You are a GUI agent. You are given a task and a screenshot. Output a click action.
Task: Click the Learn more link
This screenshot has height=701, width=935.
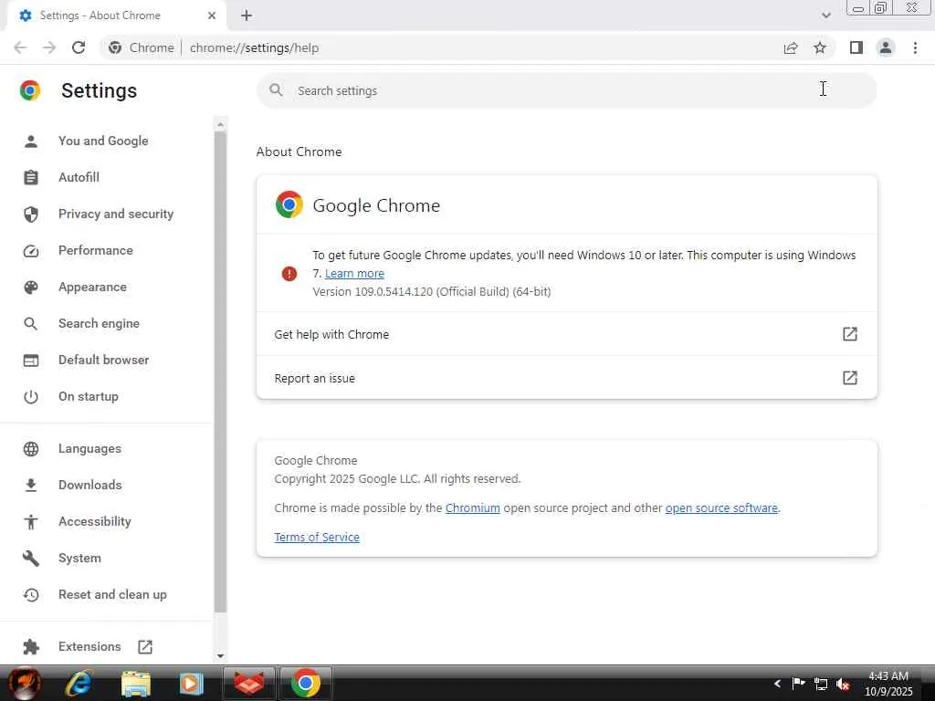pyautogui.click(x=354, y=274)
